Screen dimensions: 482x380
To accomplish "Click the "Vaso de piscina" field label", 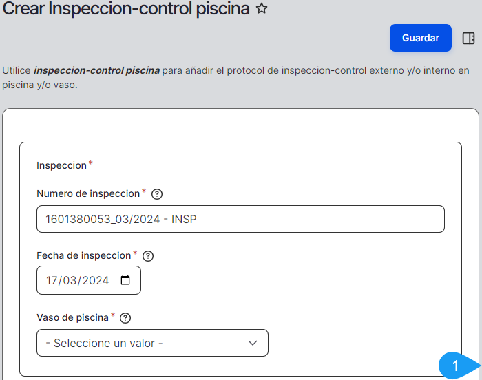I will (x=72, y=317).
